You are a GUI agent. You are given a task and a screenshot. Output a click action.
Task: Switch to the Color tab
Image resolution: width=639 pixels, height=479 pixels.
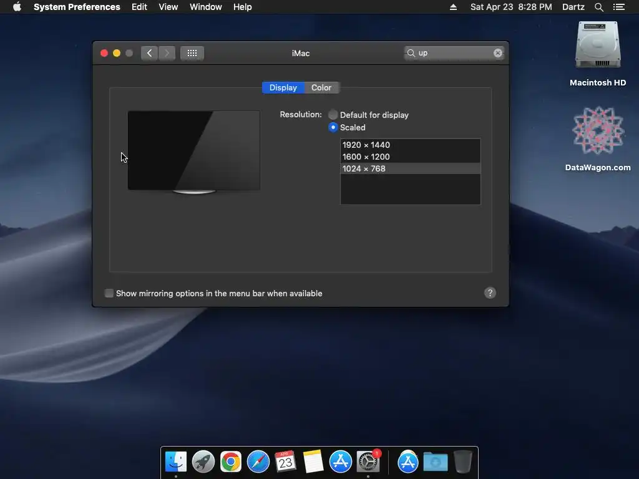[321, 87]
